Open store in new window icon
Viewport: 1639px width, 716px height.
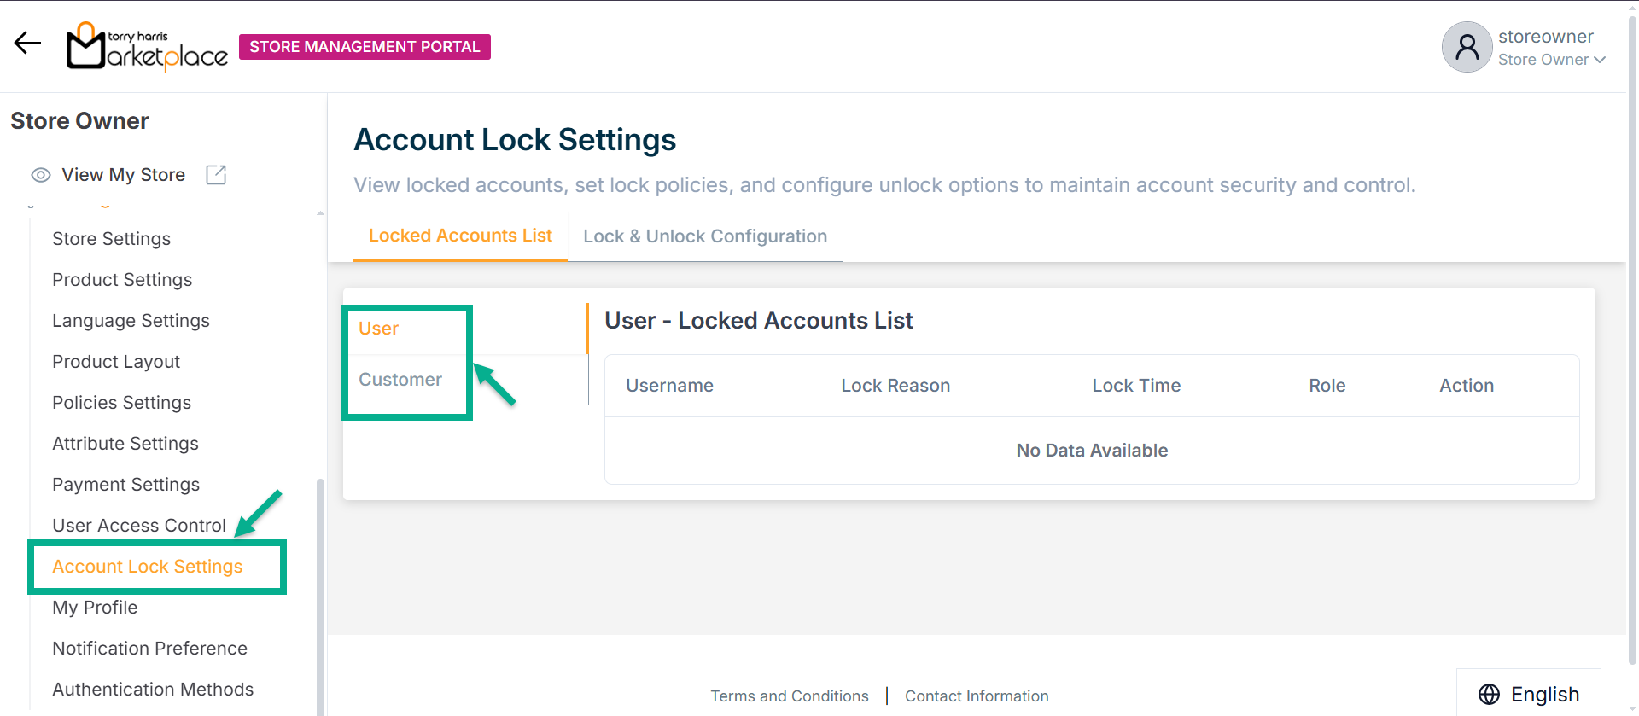pyautogui.click(x=216, y=175)
